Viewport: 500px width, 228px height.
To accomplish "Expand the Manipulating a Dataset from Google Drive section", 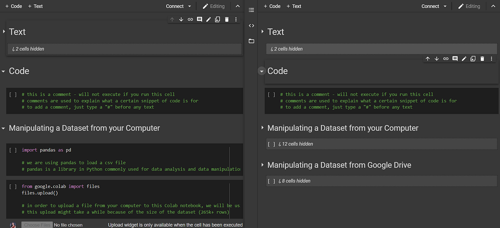I will pos(262,165).
